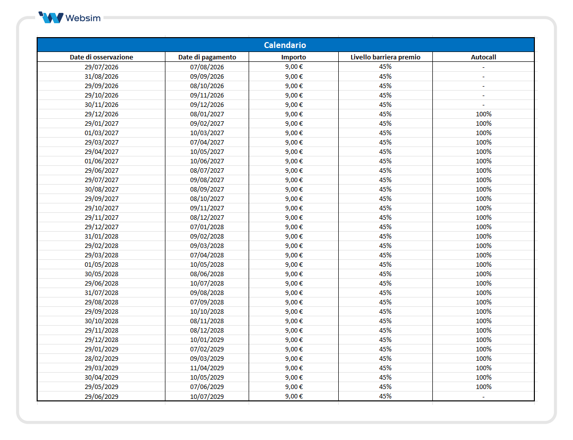Click 45% in the 29/06/2029 row
The height and width of the screenshot is (440, 573).
[x=385, y=396]
